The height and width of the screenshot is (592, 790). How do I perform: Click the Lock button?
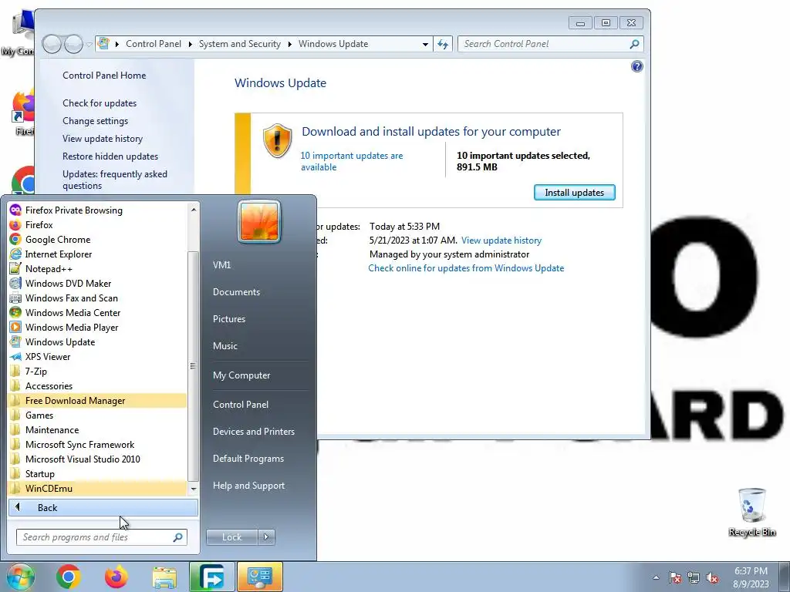[x=231, y=537]
